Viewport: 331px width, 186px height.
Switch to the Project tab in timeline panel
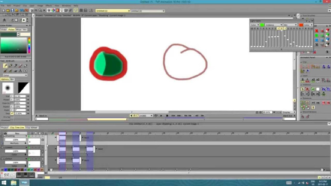(4, 127)
